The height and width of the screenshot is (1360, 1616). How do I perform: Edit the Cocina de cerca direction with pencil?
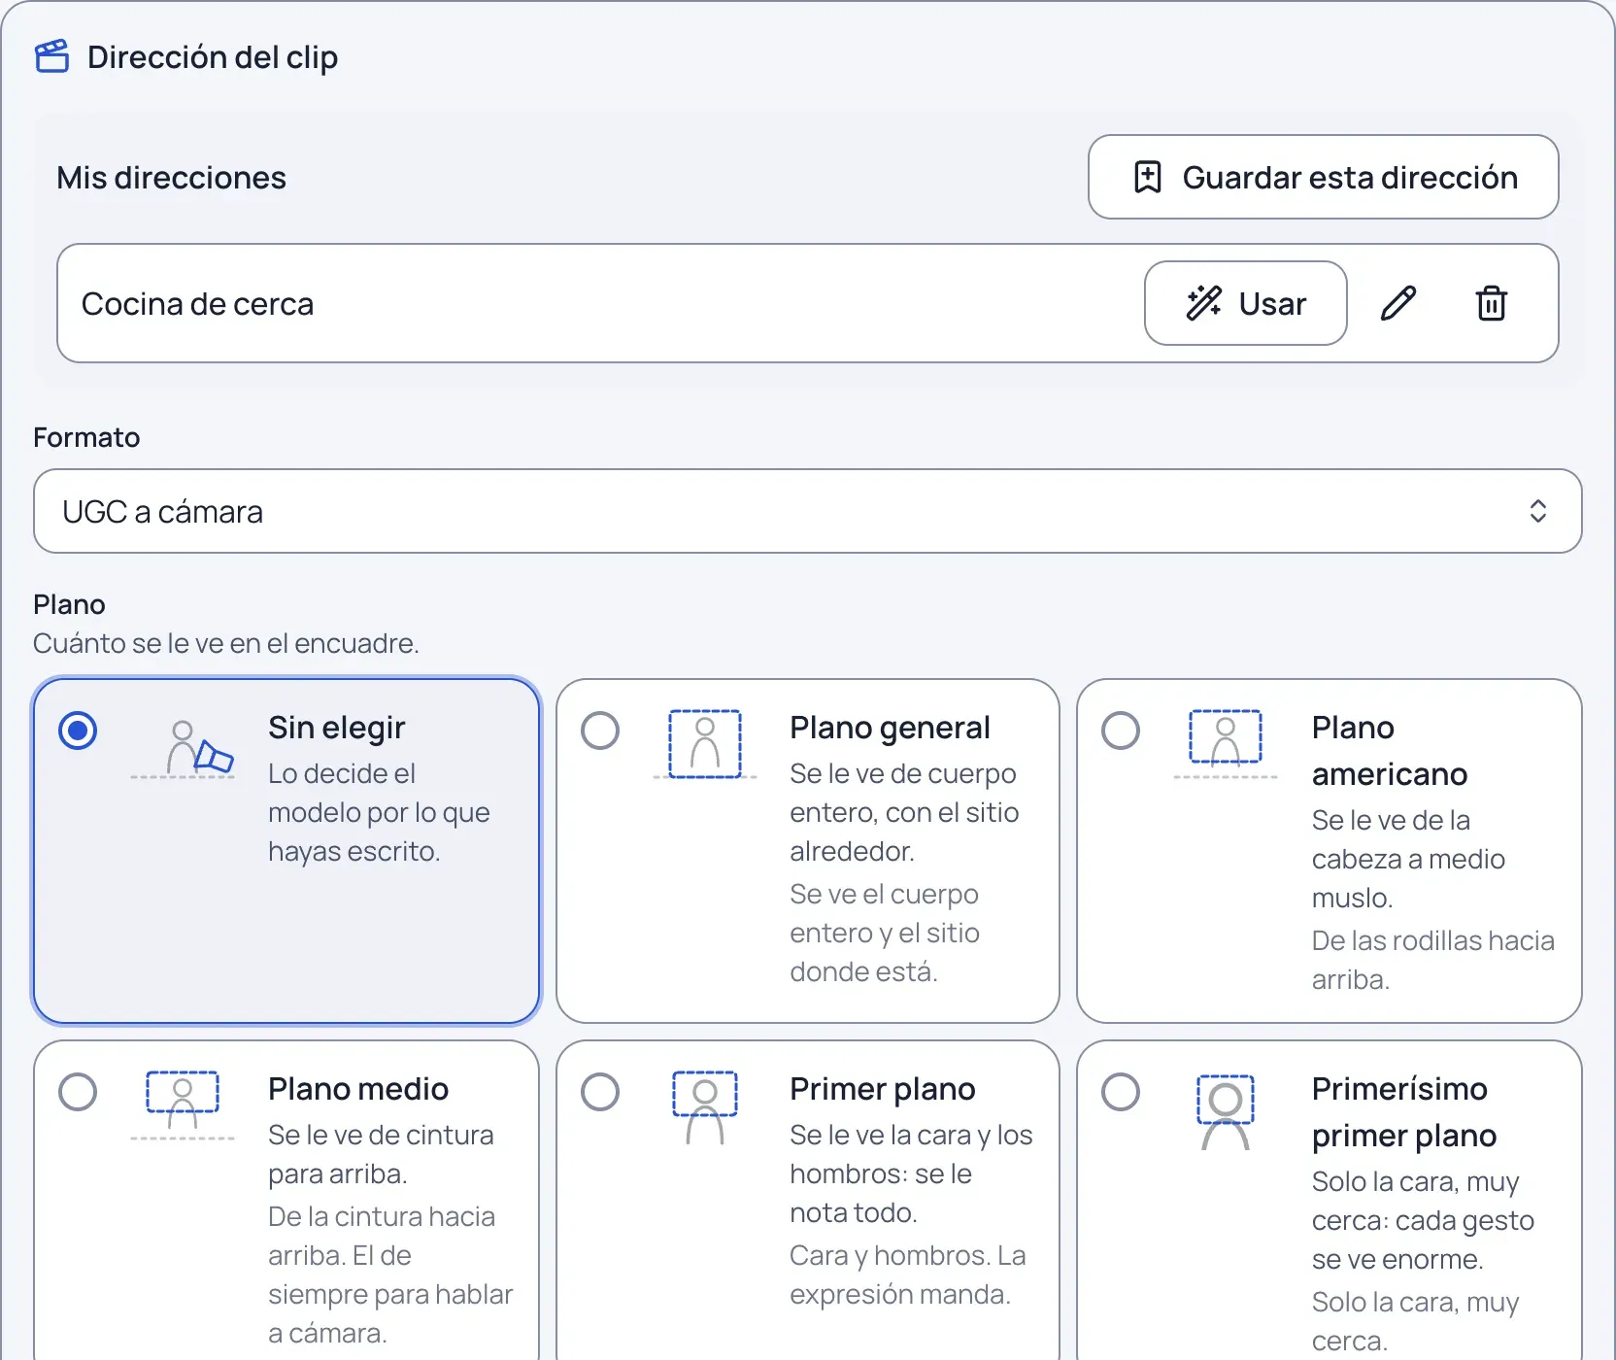[x=1398, y=303]
